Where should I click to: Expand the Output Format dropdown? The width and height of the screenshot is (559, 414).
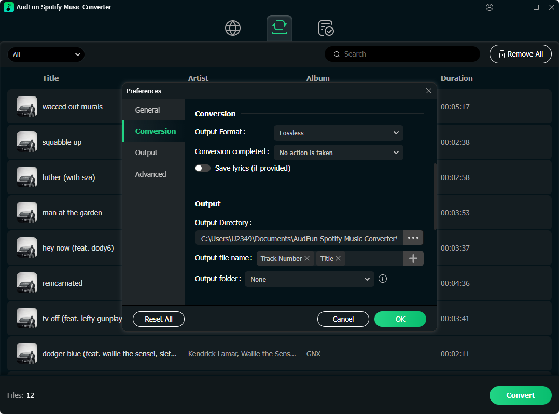click(338, 133)
